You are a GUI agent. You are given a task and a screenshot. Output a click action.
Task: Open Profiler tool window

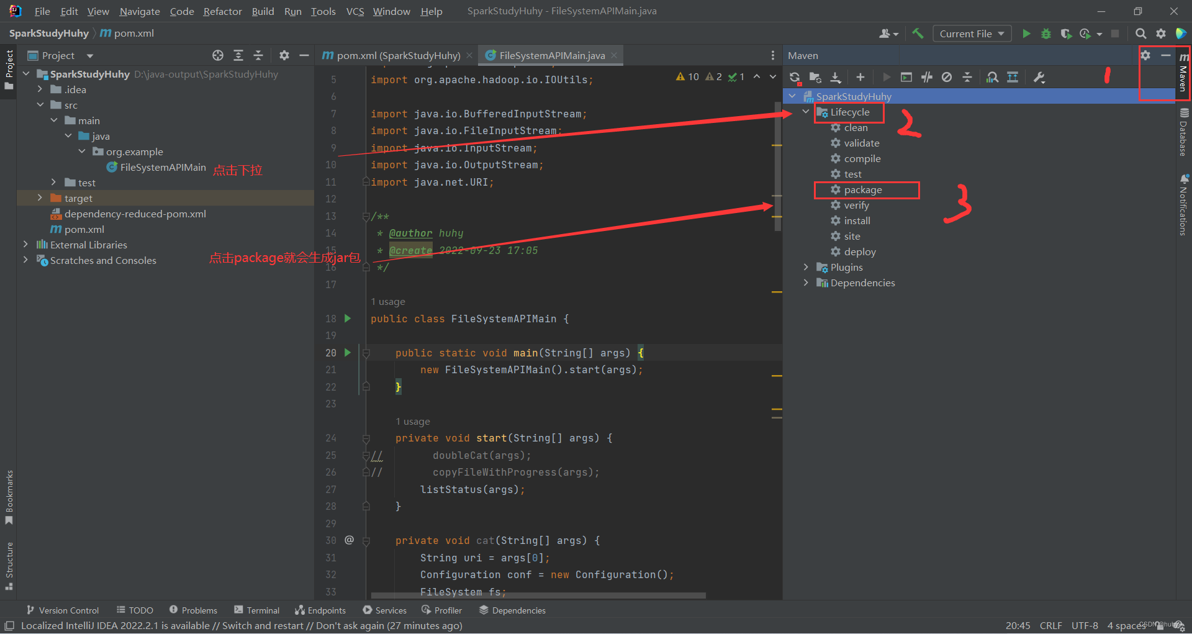441,610
